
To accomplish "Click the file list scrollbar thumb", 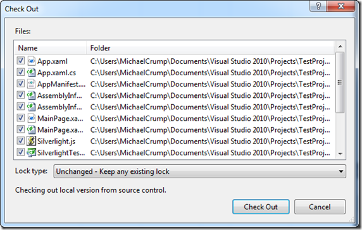I will pyautogui.click(x=340, y=82).
